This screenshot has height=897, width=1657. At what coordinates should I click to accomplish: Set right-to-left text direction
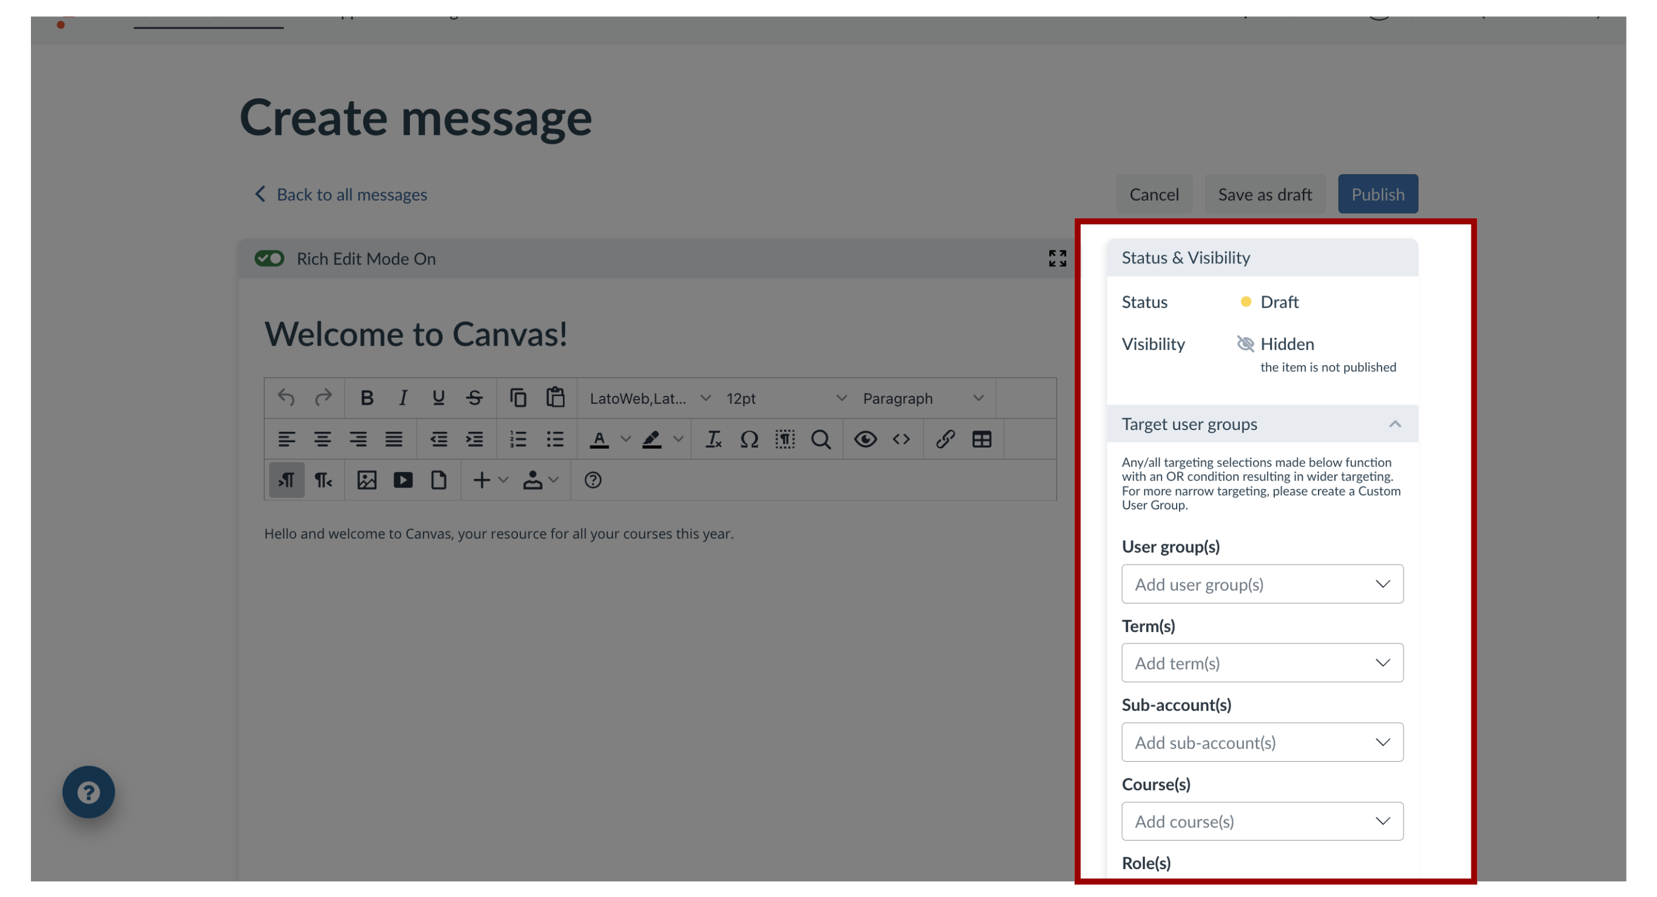323,480
